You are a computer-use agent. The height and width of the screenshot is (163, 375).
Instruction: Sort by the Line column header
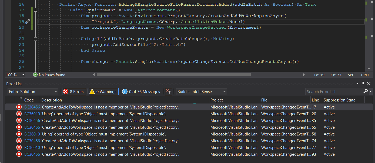[x=315, y=100]
